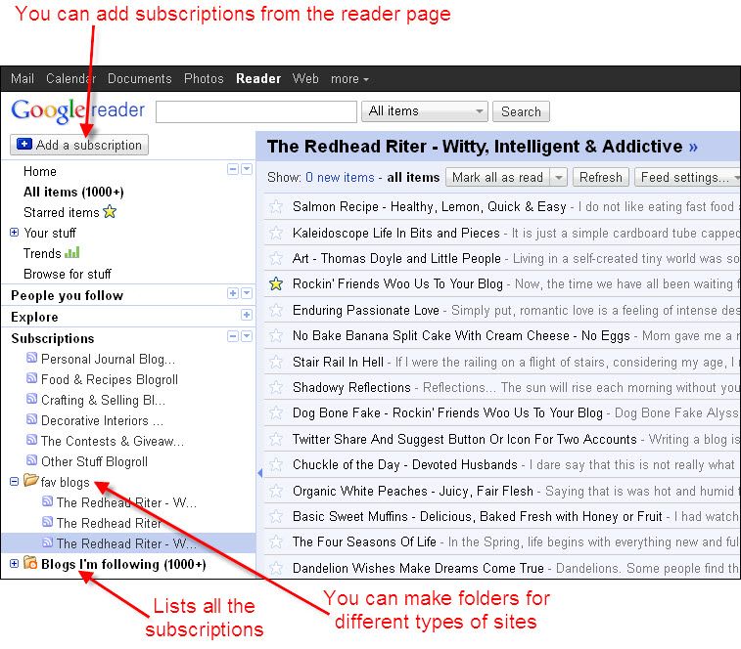Click Add a subscription button
This screenshot has width=741, height=649.
pos(79,145)
